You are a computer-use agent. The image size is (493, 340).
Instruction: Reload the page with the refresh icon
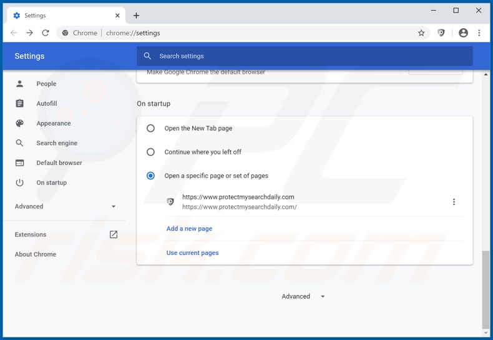tap(46, 32)
